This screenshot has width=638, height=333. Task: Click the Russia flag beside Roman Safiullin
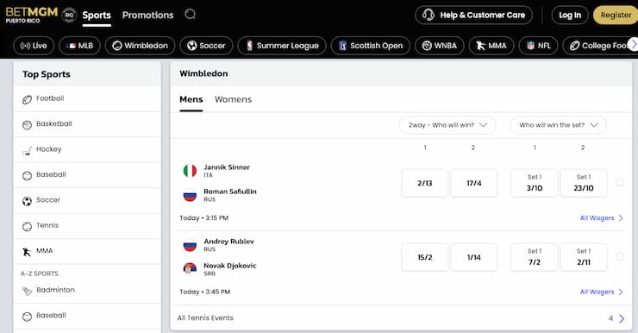pyautogui.click(x=190, y=195)
